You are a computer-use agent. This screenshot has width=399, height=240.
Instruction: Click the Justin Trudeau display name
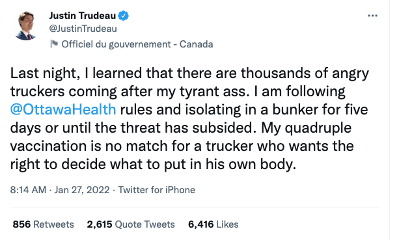[83, 16]
